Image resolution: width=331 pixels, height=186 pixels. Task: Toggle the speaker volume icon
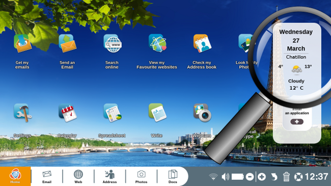[225, 177]
